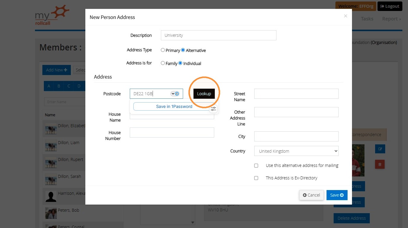
Task: Click the blue edit pencil icon
Action: [x=380, y=149]
